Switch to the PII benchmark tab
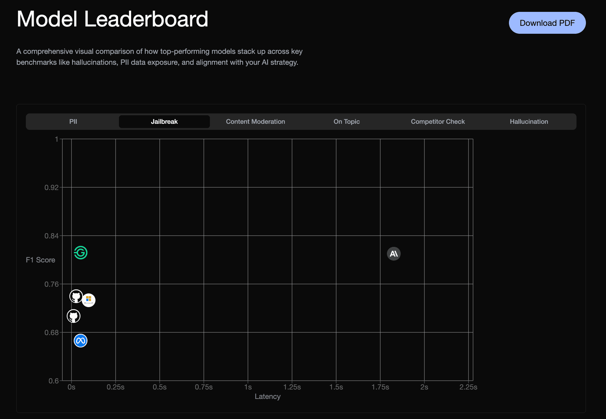The image size is (606, 419). 73,121
